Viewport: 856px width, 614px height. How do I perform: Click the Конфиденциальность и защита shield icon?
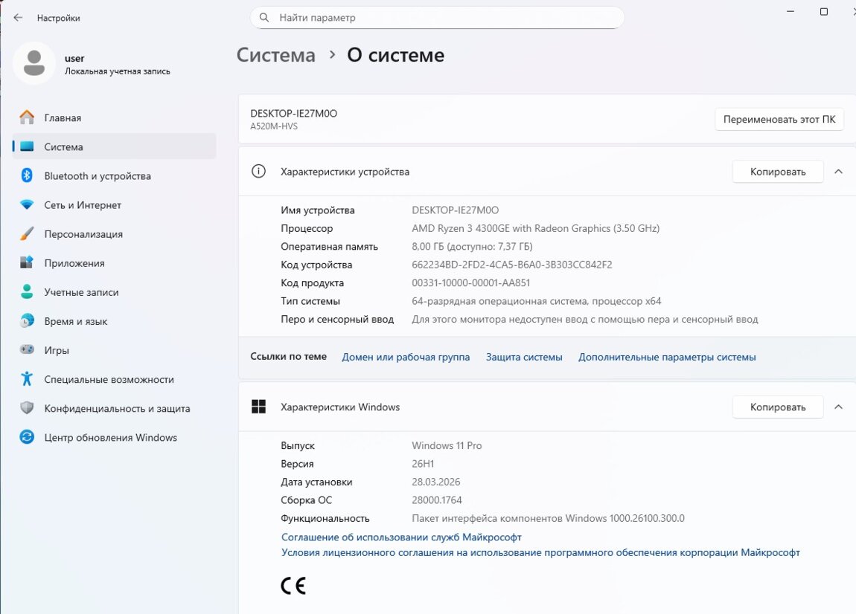[27, 408]
